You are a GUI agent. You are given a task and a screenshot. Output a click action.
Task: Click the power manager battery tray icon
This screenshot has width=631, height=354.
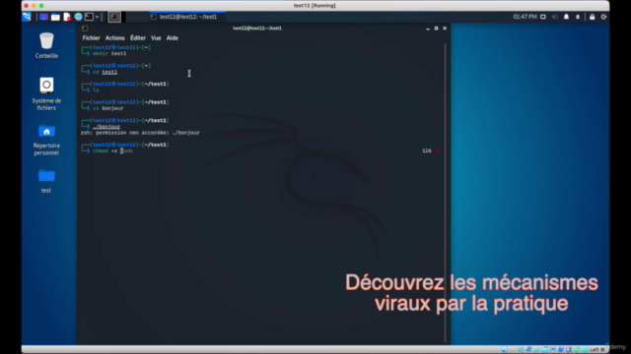[578, 17]
